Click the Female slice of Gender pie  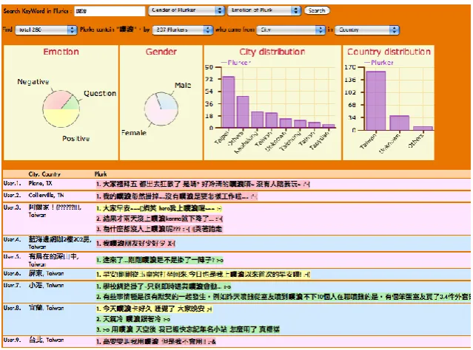157,114
